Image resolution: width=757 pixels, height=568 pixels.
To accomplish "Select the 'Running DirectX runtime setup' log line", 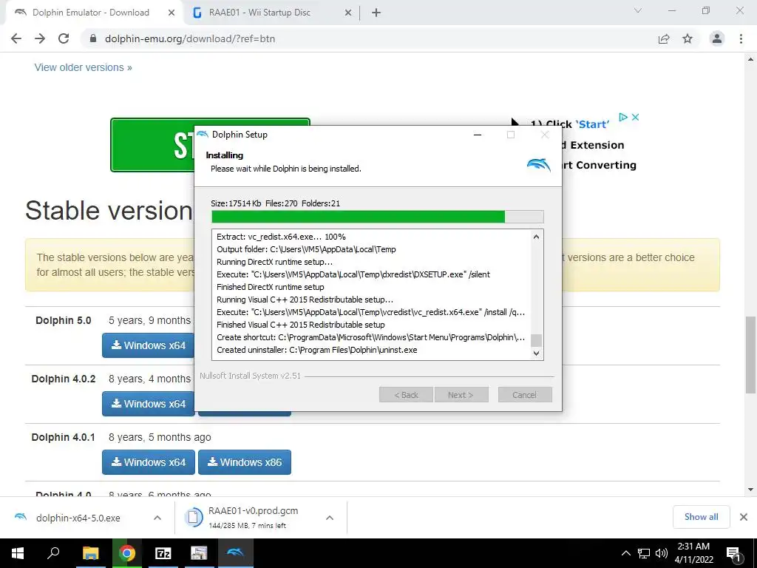I will tap(274, 262).
